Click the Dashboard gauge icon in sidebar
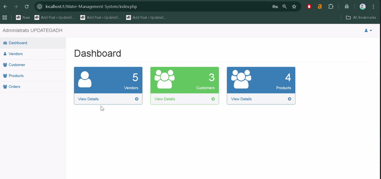The image size is (381, 179). (5, 43)
